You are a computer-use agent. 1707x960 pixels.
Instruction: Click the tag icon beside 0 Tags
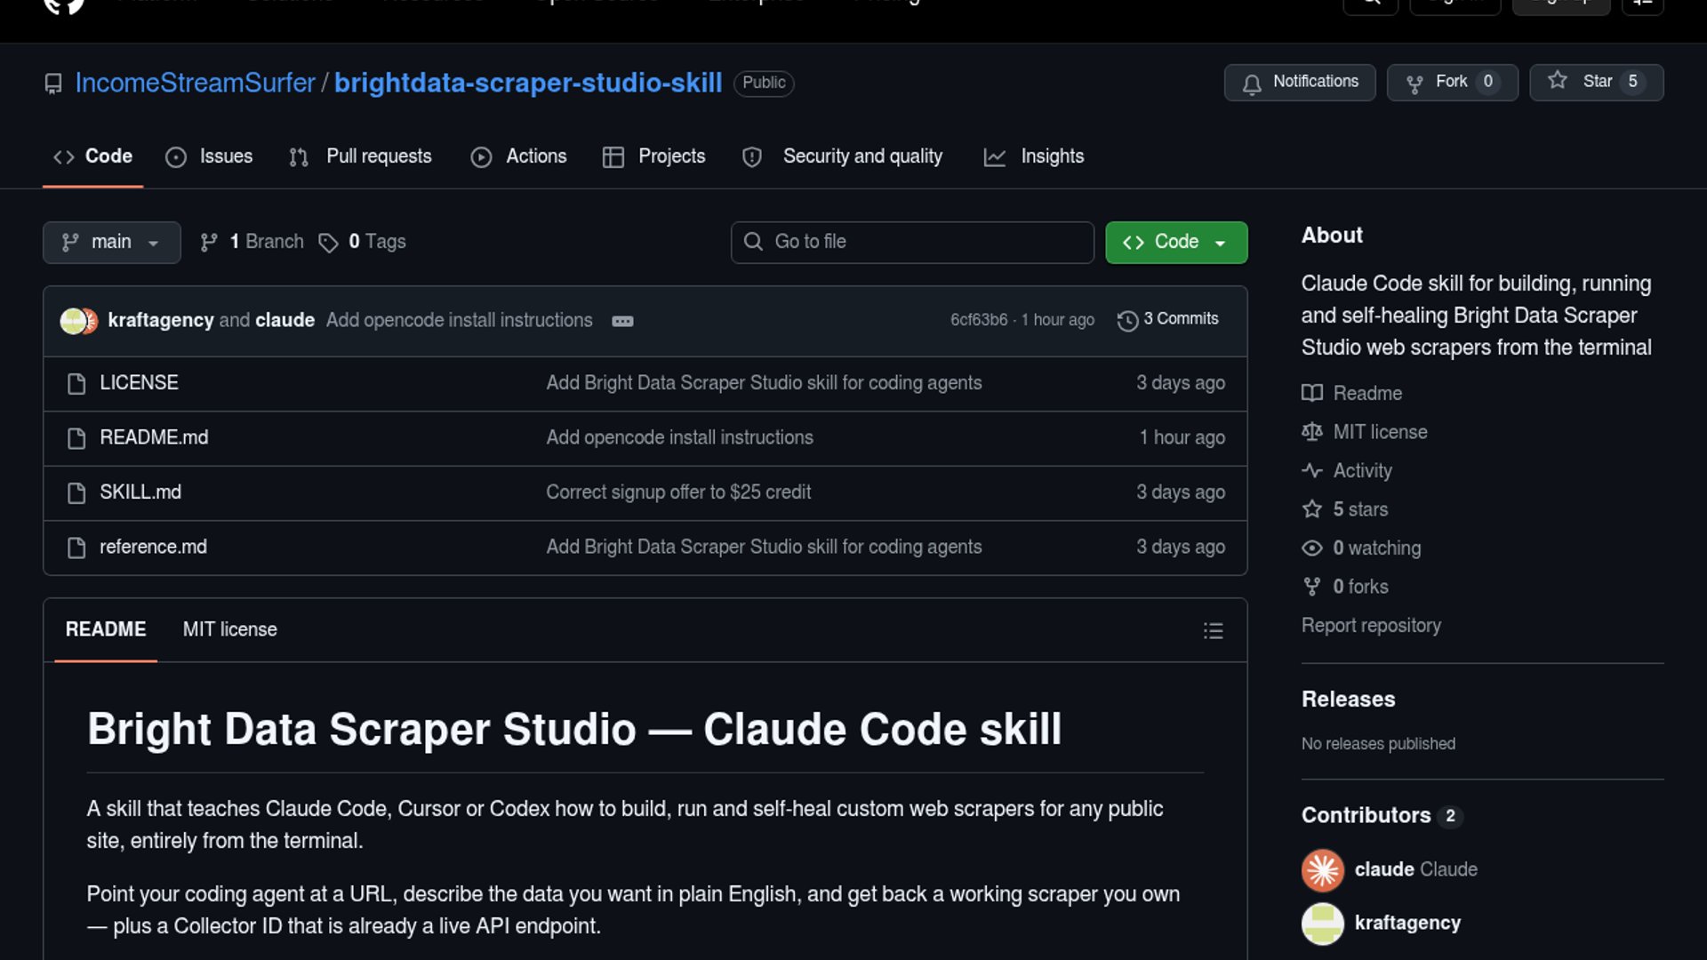pos(329,243)
